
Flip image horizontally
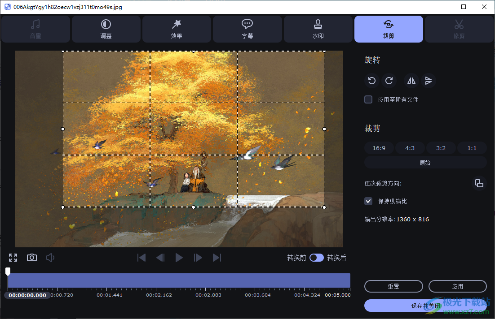(411, 81)
